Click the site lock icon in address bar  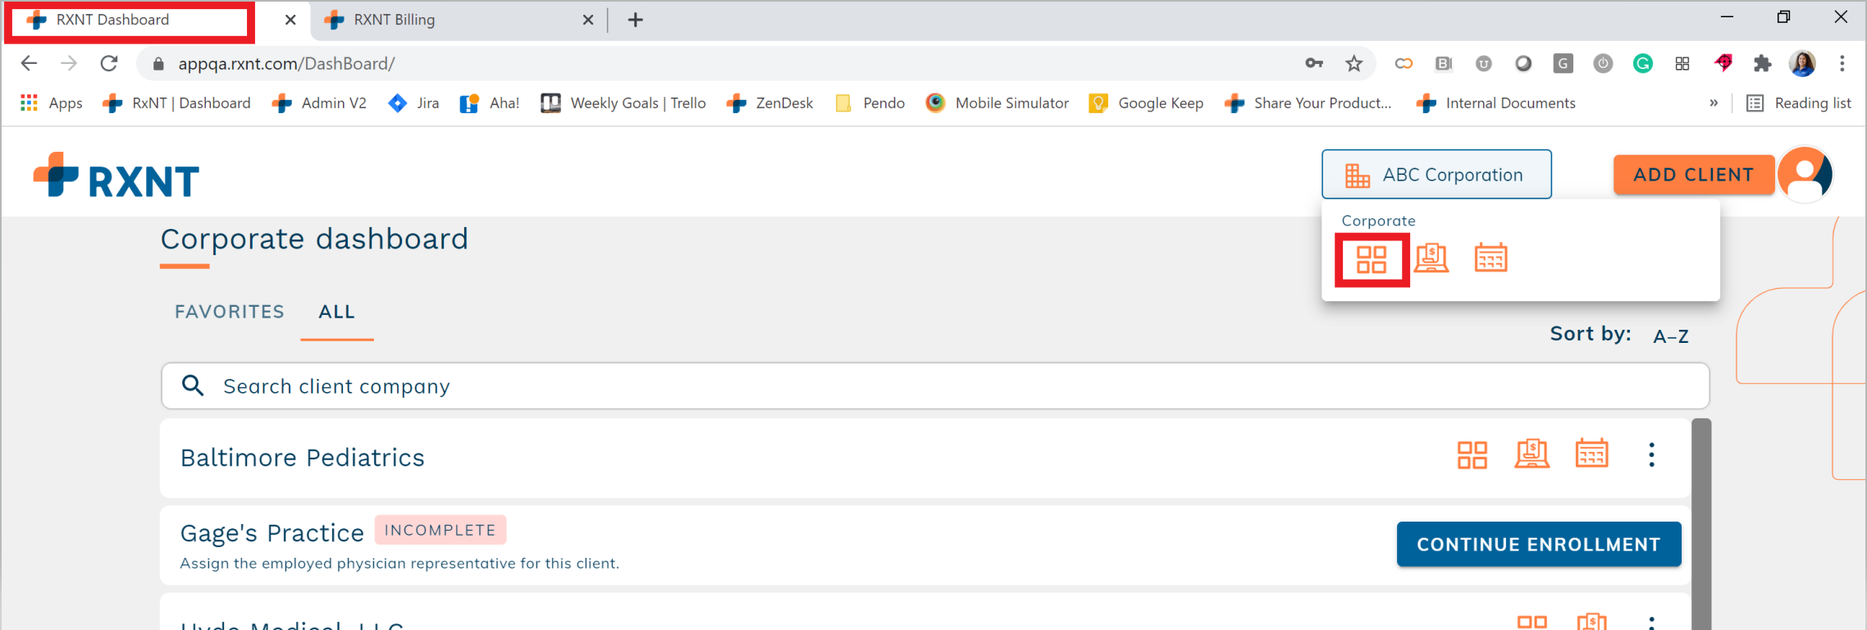158,63
